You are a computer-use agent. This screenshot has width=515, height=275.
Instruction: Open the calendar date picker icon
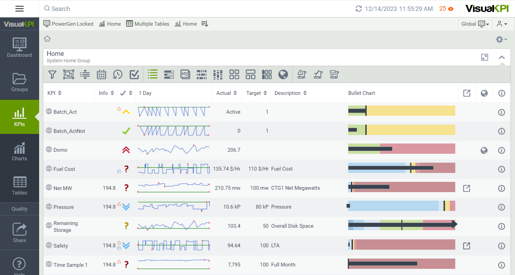point(101,74)
